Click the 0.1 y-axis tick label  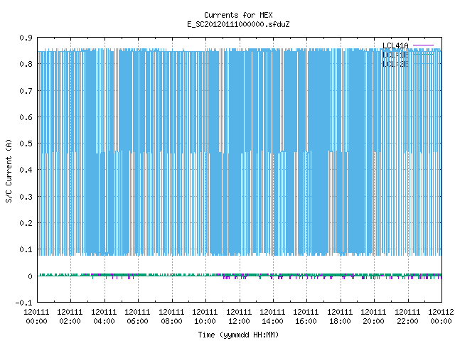26,249
